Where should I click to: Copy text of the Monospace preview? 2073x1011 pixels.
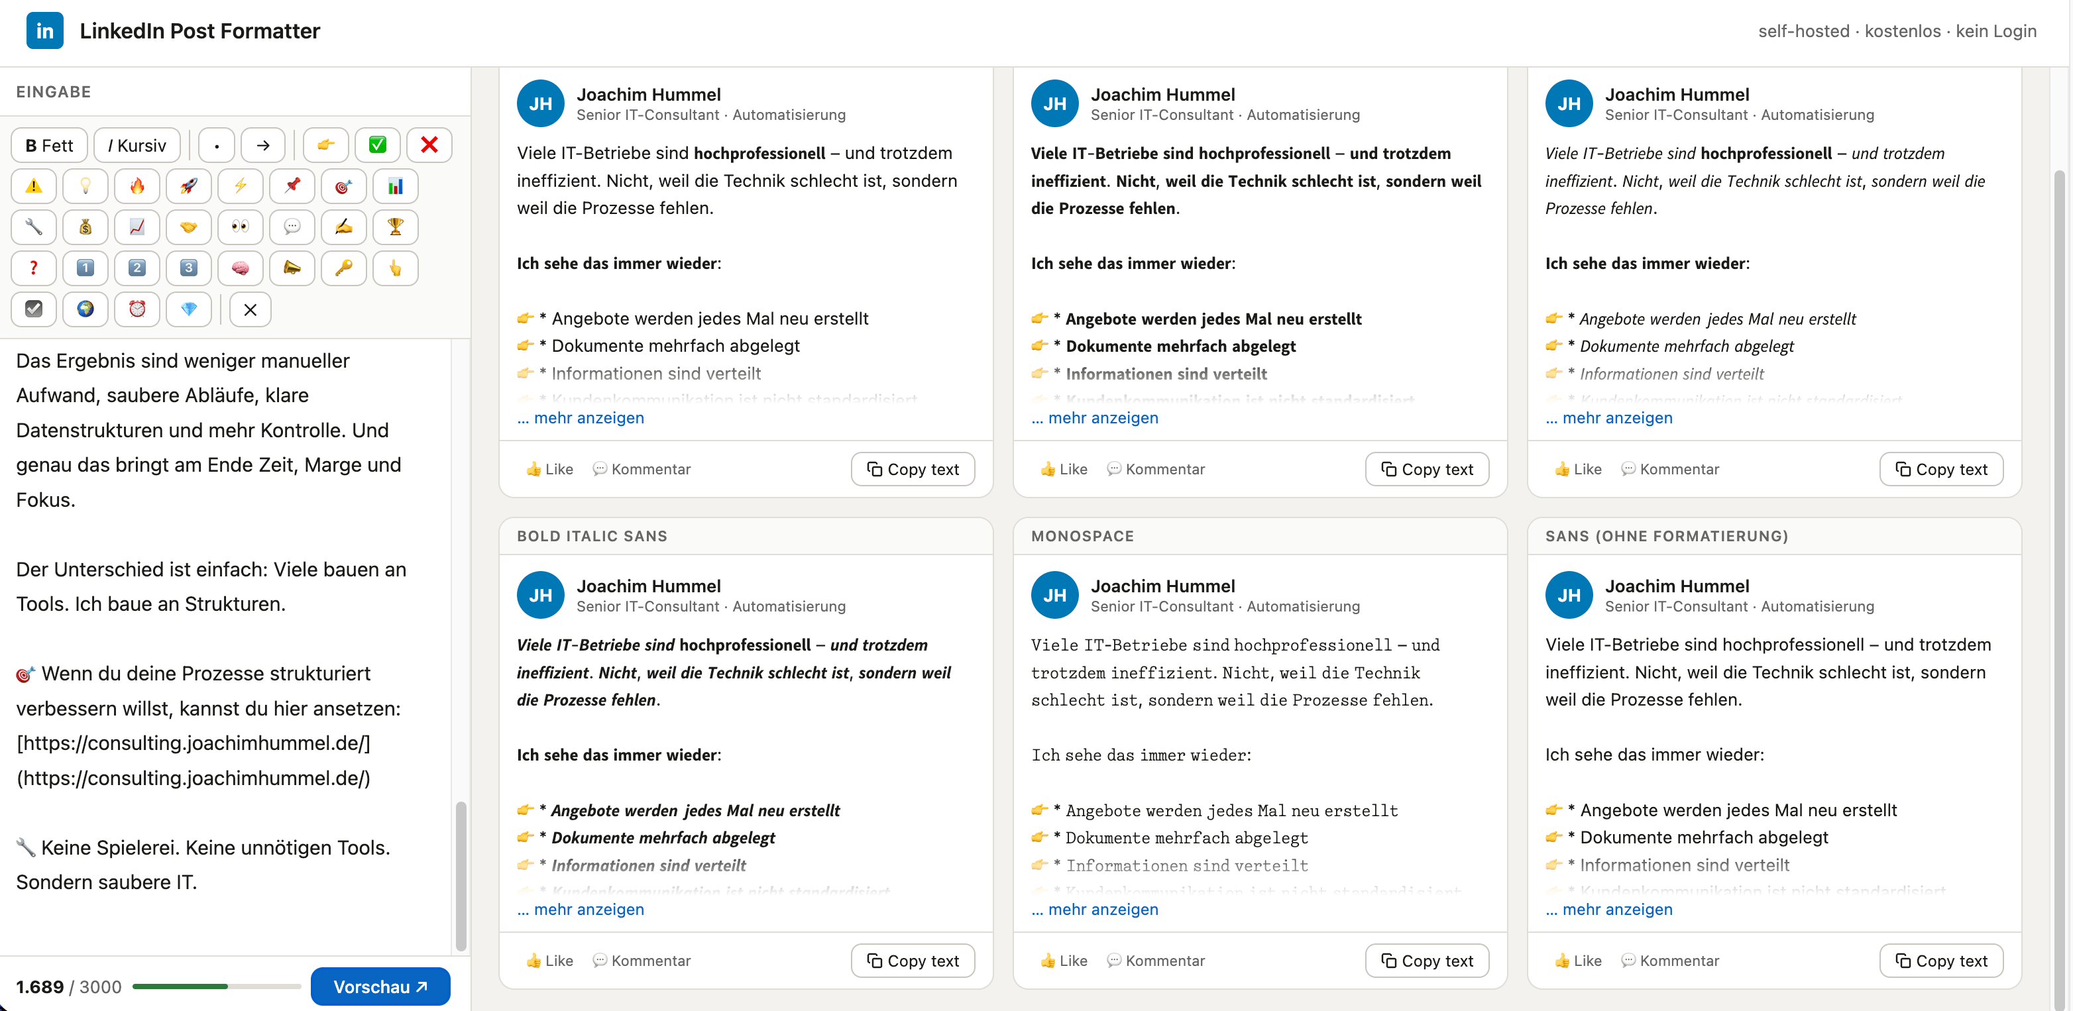tap(1426, 961)
